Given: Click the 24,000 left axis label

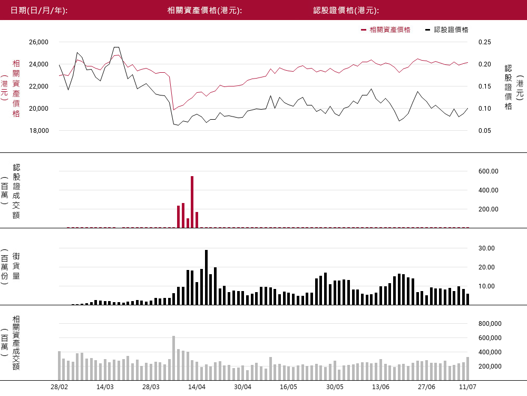Looking at the screenshot, I should tap(38, 64).
